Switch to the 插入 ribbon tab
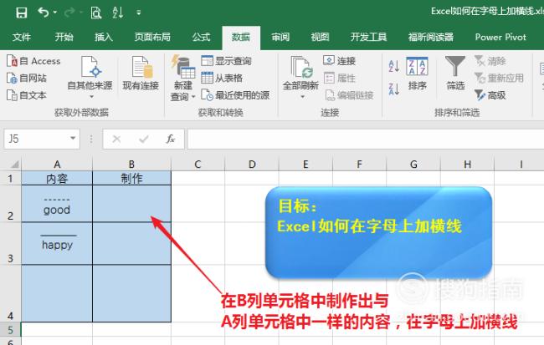Viewport: 544px width, 345px height. [x=104, y=37]
